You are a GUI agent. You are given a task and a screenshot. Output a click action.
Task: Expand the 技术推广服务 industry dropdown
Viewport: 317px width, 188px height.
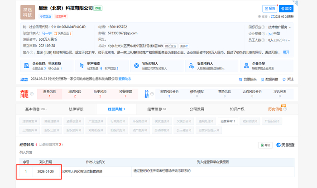click(290, 27)
